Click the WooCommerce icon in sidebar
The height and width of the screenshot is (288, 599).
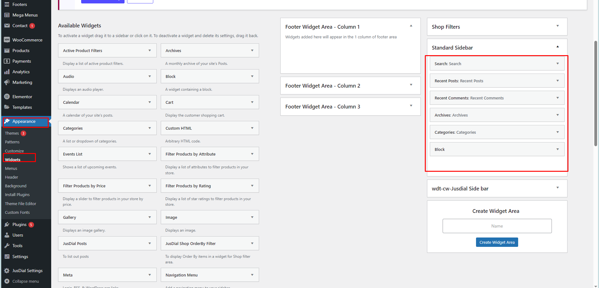pyautogui.click(x=7, y=40)
